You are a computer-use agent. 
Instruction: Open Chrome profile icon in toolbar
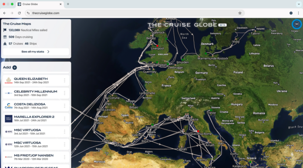[291, 13]
